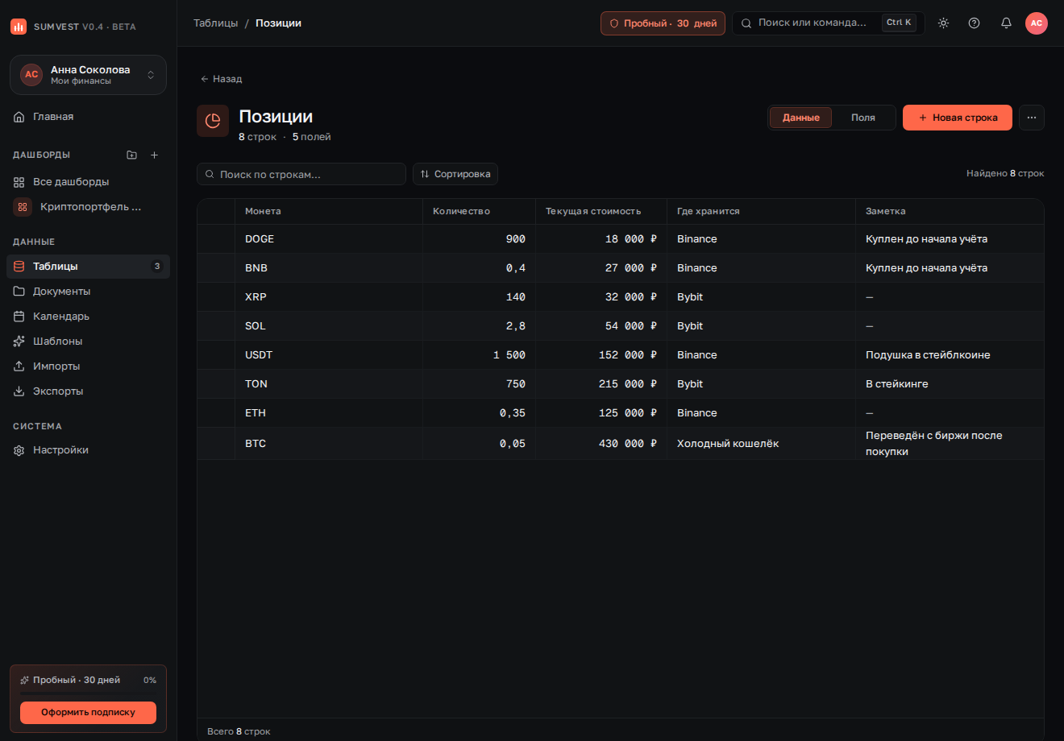Open Пробный 30 дней trial badge
This screenshot has width=1064, height=741.
663,23
